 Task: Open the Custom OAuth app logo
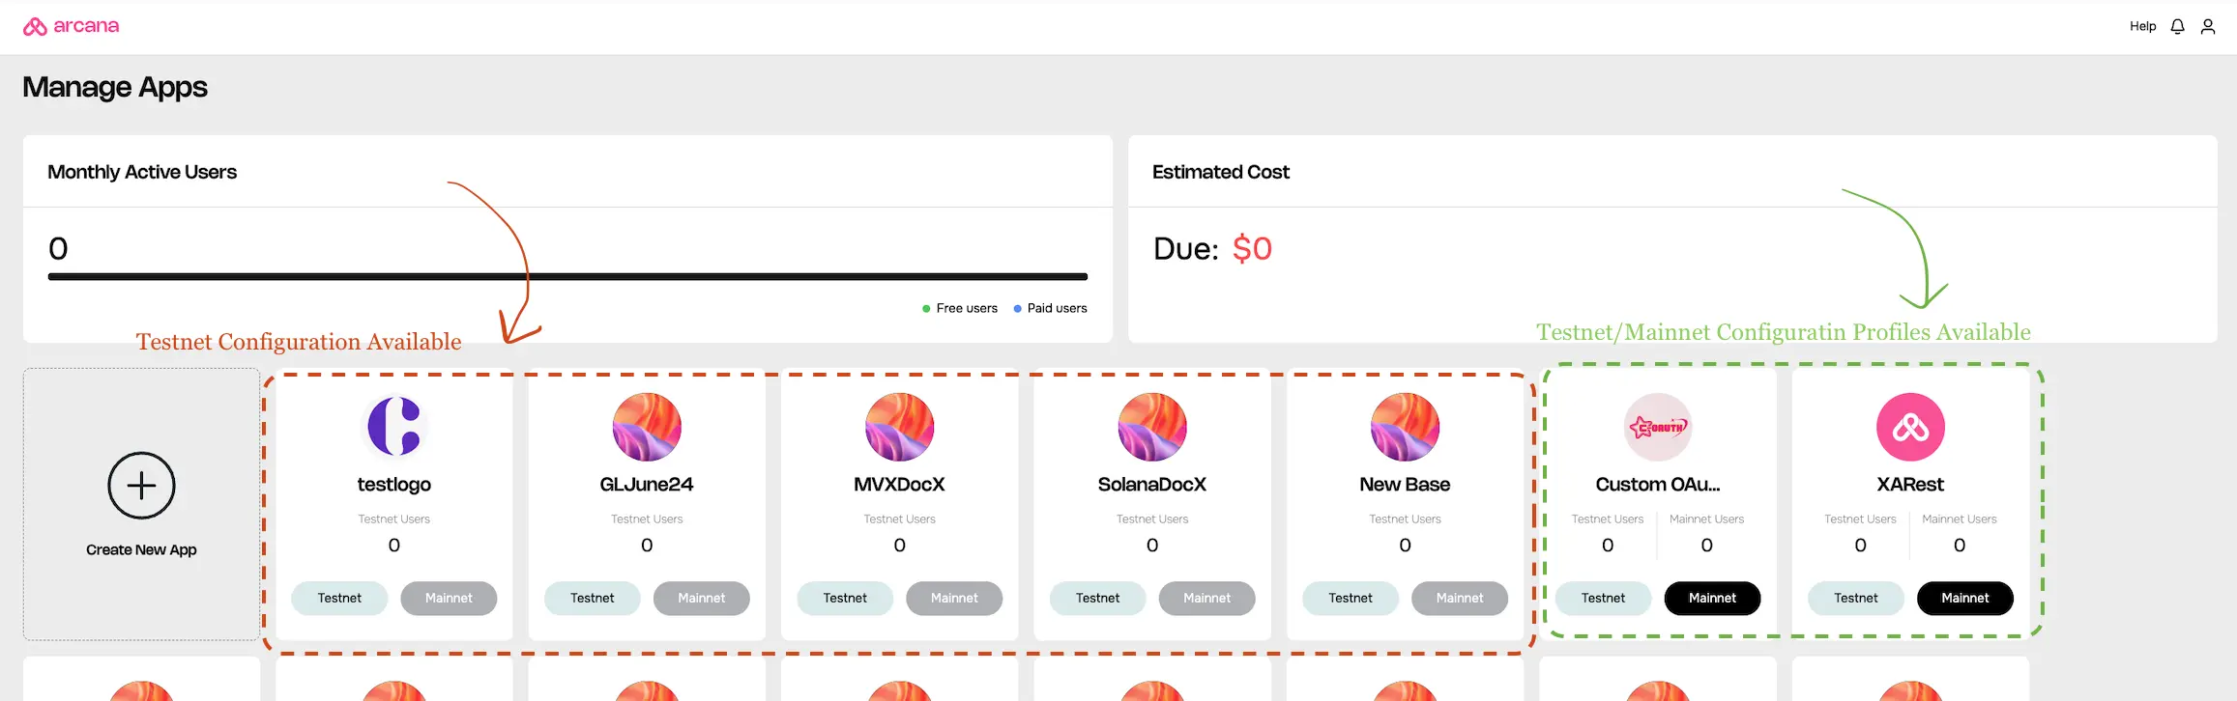1658,427
